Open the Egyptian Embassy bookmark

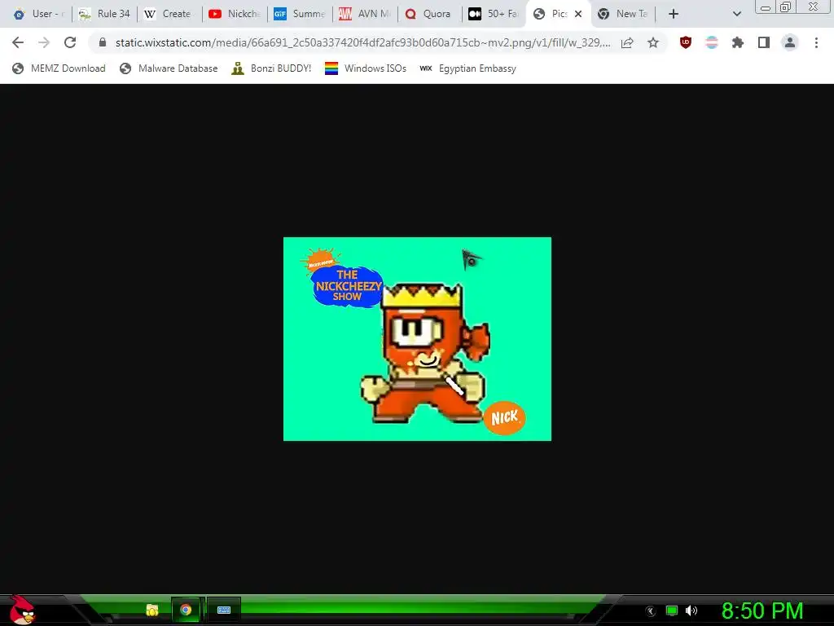point(467,68)
